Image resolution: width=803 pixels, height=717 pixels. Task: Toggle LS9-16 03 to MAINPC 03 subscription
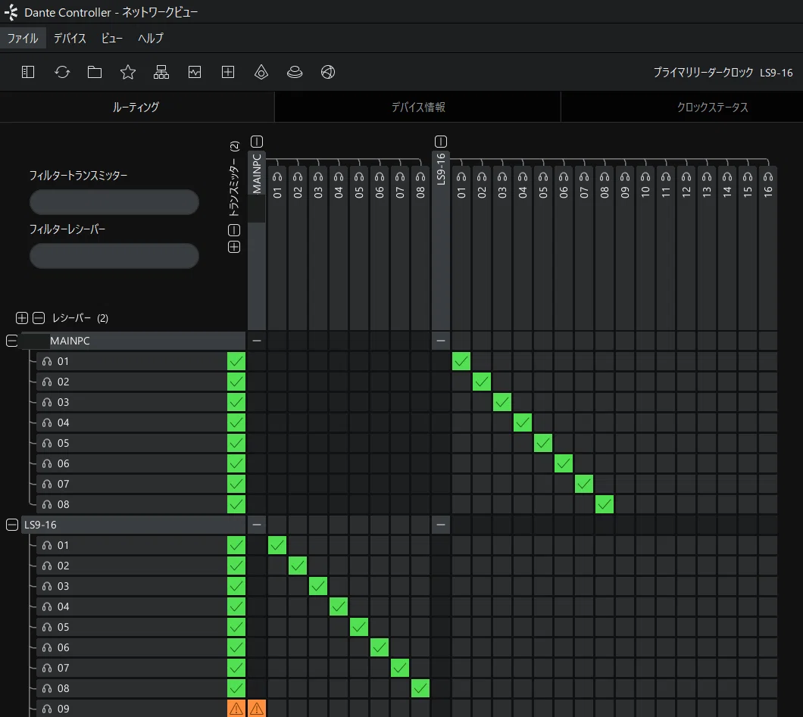click(x=318, y=587)
